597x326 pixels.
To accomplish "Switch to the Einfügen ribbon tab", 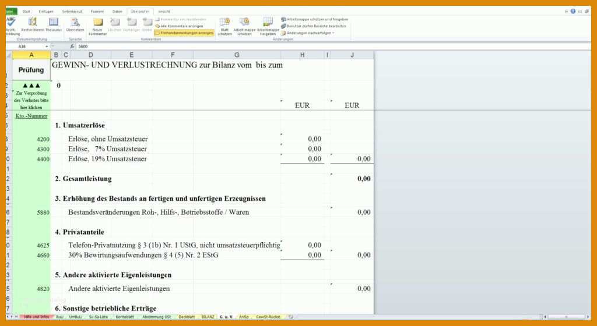I will coord(46,12).
